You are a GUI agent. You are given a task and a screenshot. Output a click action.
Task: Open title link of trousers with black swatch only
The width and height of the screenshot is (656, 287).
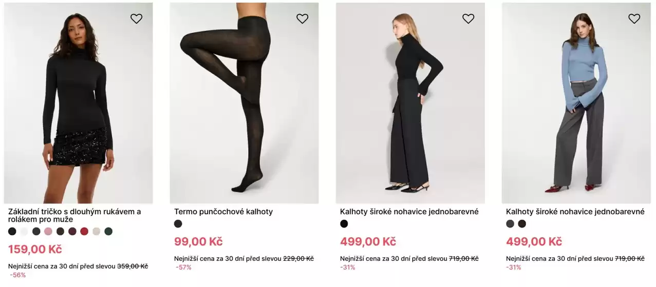(x=409, y=212)
